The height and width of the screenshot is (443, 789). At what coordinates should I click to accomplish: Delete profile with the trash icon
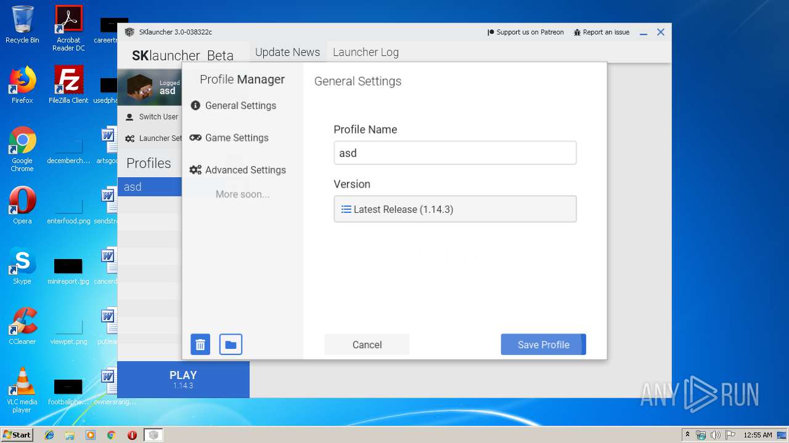click(x=200, y=345)
